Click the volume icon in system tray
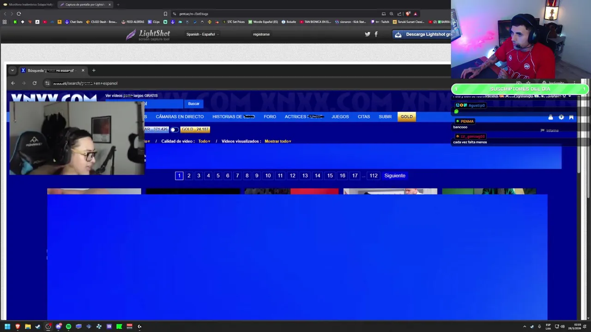The height and width of the screenshot is (332, 591). point(562,326)
